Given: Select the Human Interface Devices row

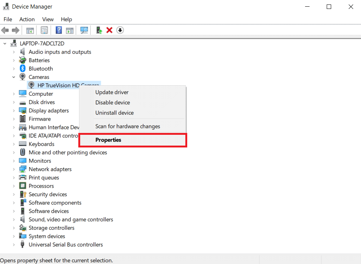Looking at the screenshot, I should [x=54, y=127].
